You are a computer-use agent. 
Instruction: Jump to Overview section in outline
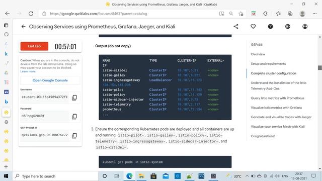(x=258, y=54)
